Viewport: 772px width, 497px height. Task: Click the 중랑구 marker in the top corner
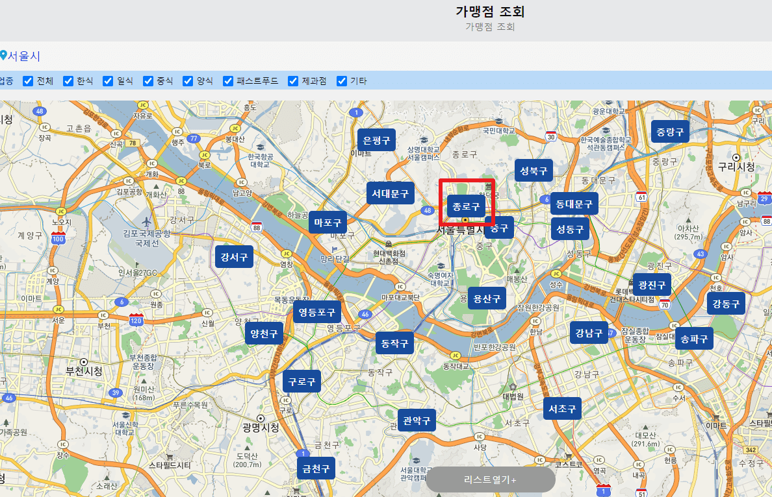tap(670, 131)
